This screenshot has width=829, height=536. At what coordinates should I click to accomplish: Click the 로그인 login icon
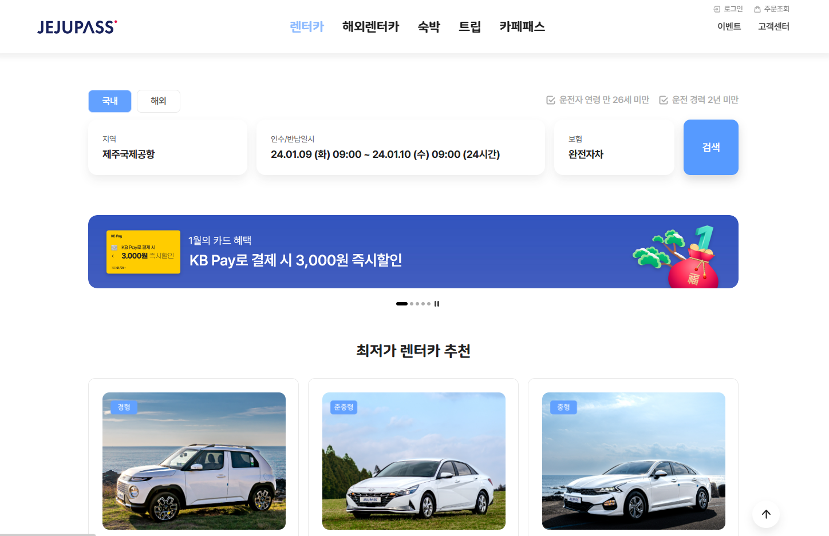(716, 9)
